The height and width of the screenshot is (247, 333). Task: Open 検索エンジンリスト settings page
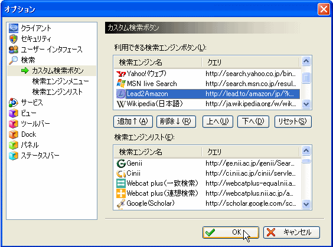point(57,92)
